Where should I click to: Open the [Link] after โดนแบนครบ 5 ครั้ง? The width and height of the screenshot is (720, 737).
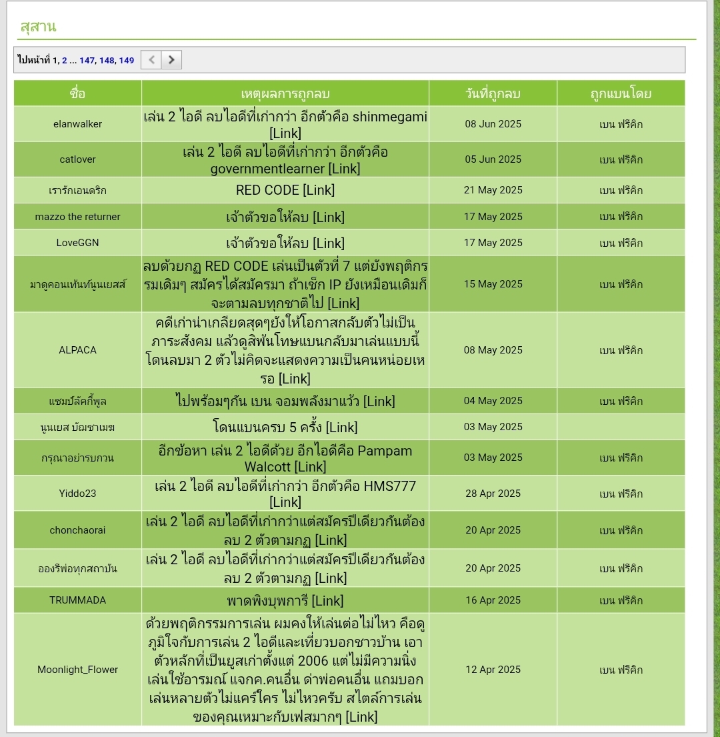[x=341, y=428]
